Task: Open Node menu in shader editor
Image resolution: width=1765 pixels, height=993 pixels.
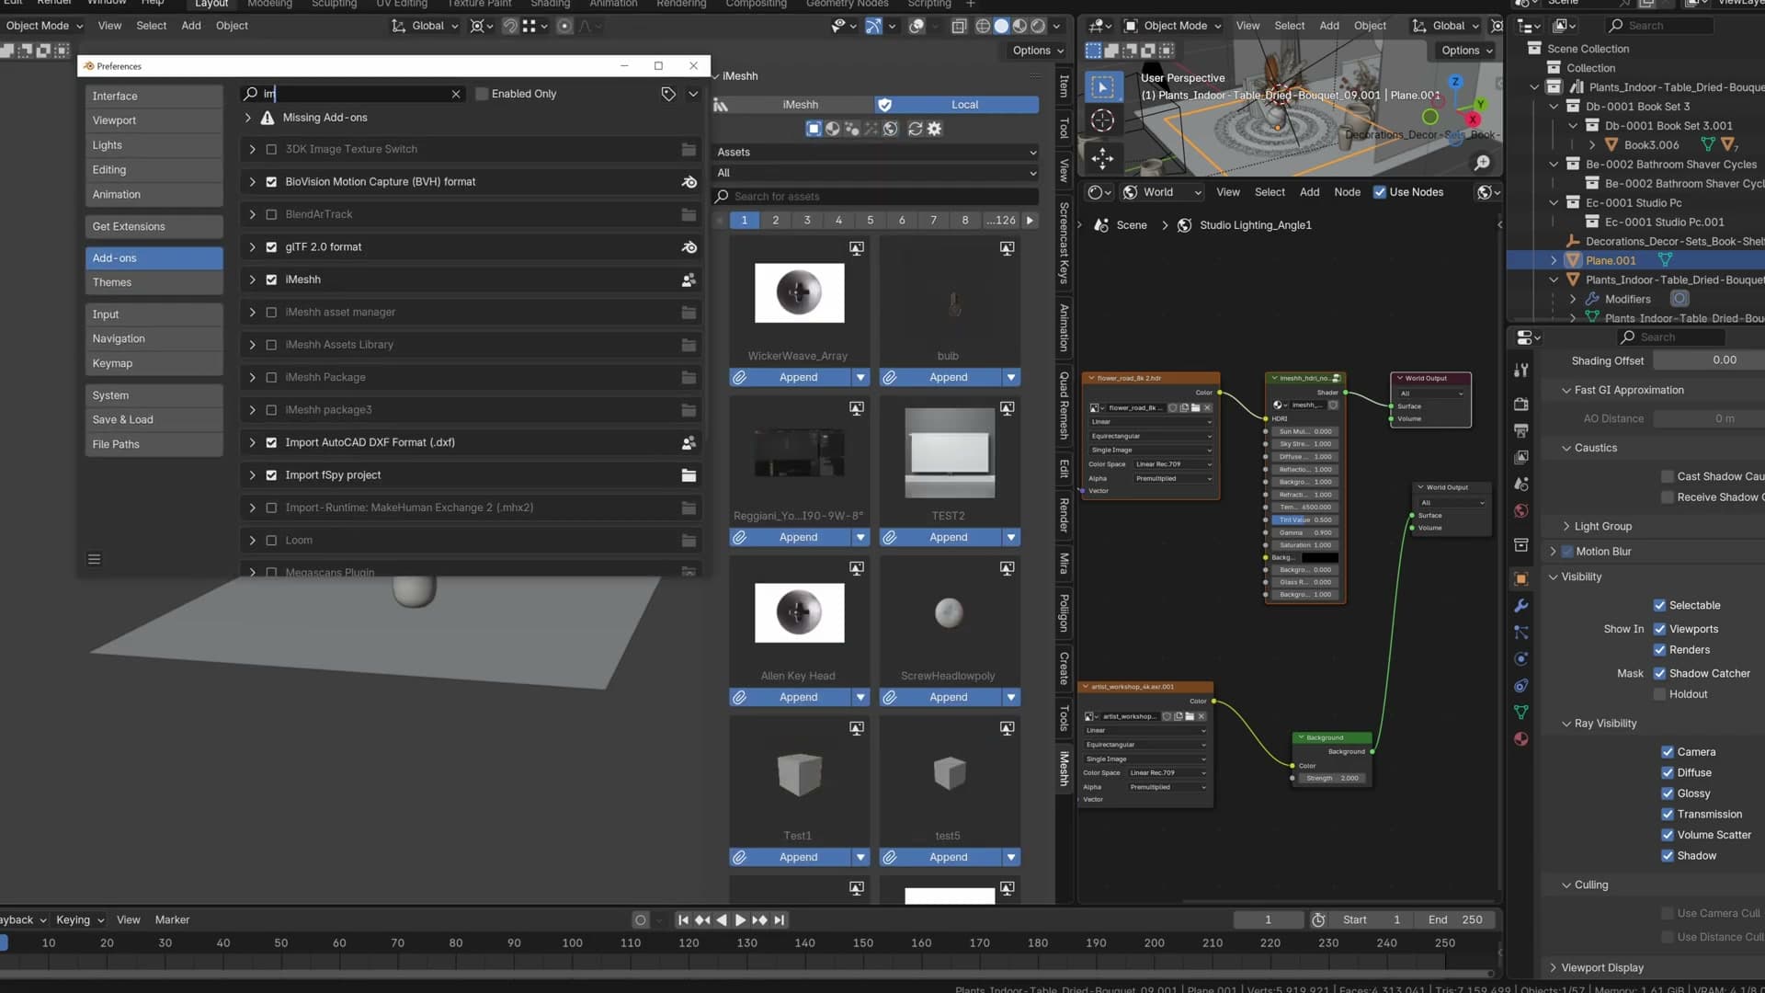Action: 1347,192
